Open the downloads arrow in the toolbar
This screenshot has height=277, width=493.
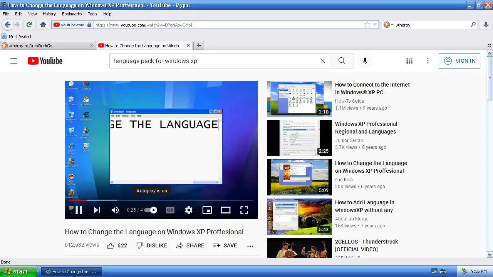[486, 25]
